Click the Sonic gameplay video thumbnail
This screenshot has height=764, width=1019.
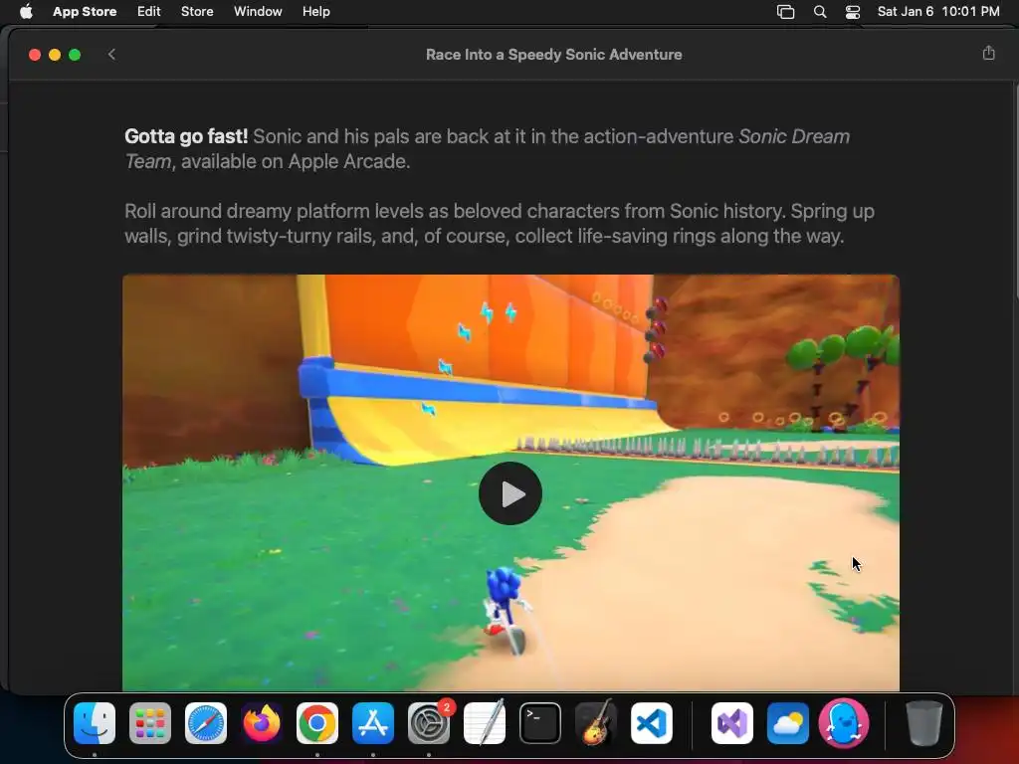510,482
